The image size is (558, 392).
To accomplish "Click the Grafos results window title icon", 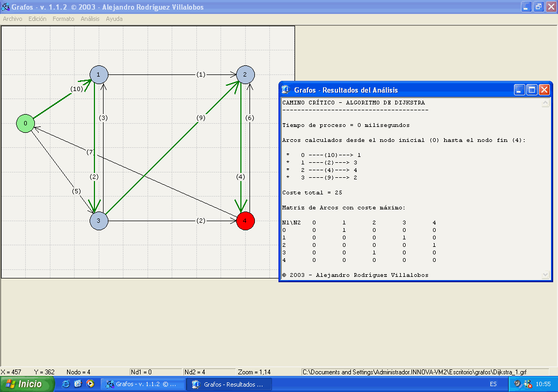I will pos(286,90).
